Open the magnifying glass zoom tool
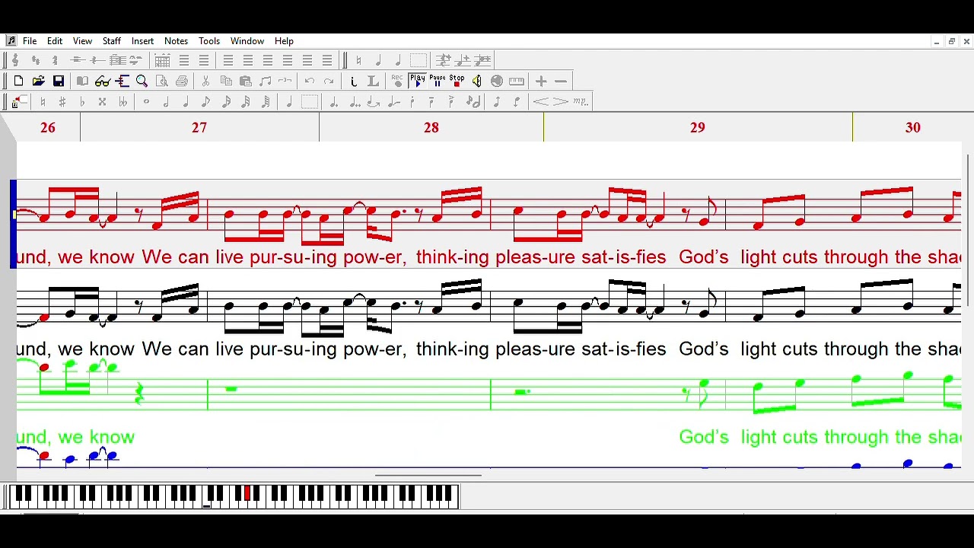The width and height of the screenshot is (974, 548). [x=142, y=81]
